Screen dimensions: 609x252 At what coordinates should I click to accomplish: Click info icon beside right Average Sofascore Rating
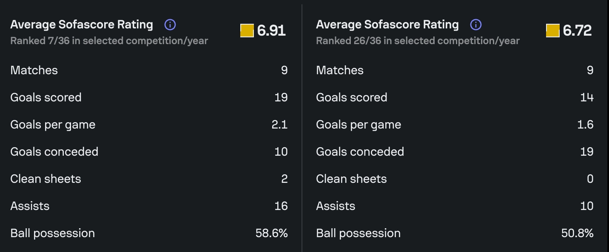pos(475,25)
